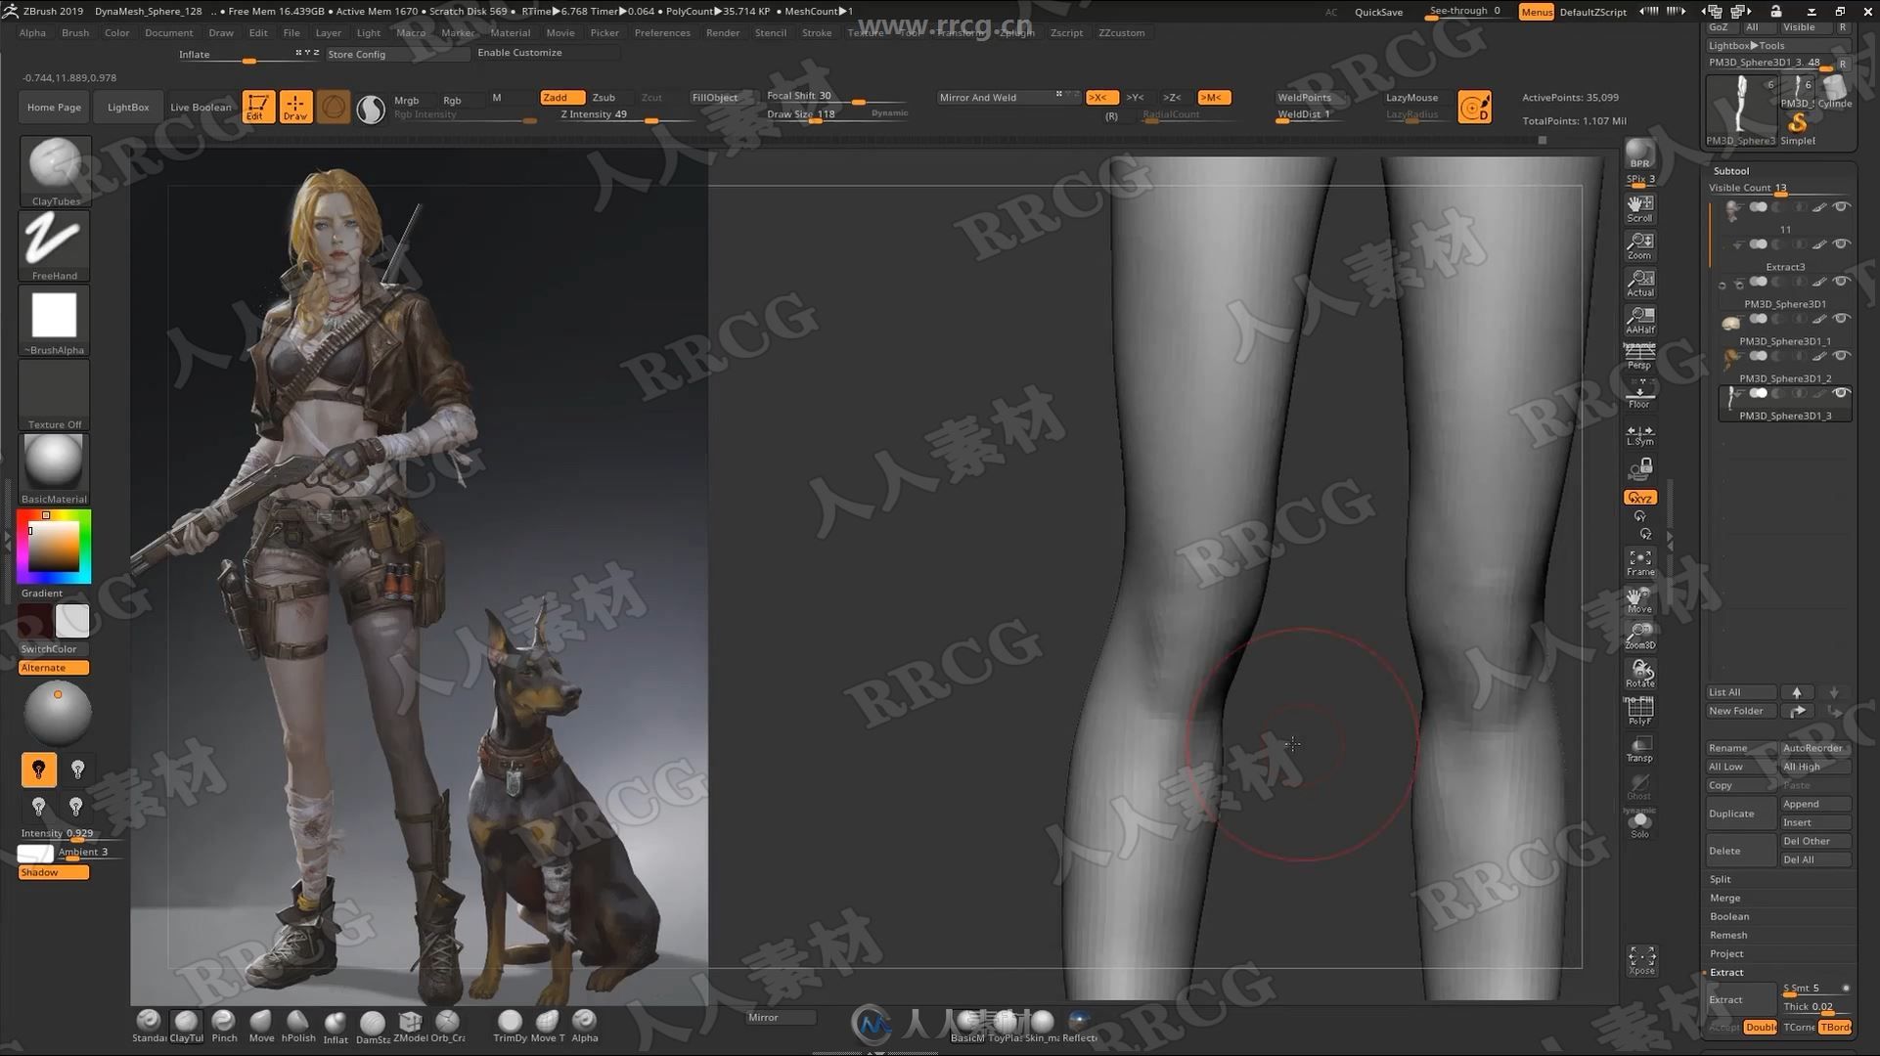Open the Document menu
This screenshot has height=1056, width=1880.
pos(168,33)
